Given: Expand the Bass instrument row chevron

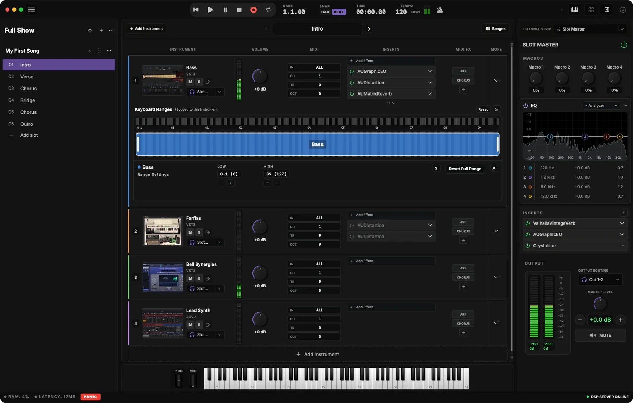Looking at the screenshot, I should (x=496, y=80).
